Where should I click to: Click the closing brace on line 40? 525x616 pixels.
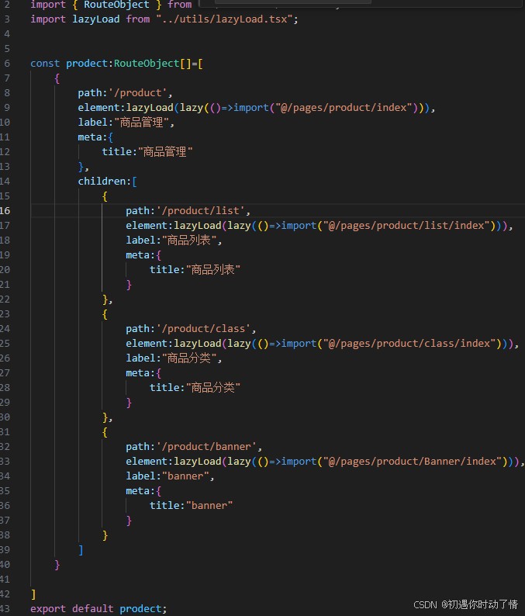(57, 565)
